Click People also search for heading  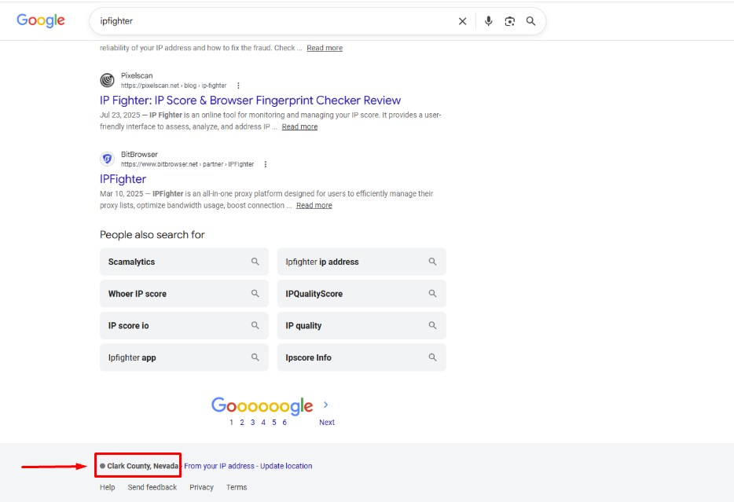click(x=152, y=234)
